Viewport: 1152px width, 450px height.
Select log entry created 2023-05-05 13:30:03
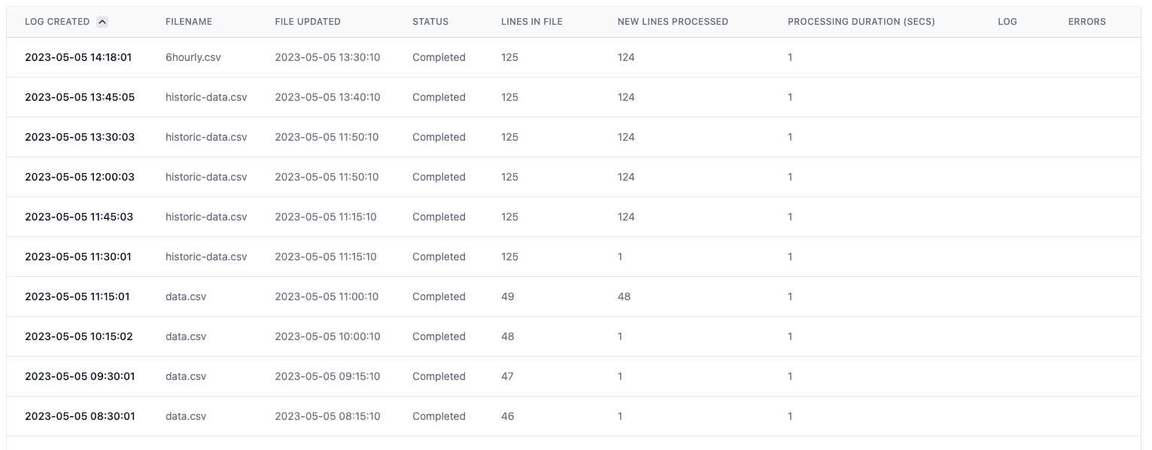click(80, 137)
